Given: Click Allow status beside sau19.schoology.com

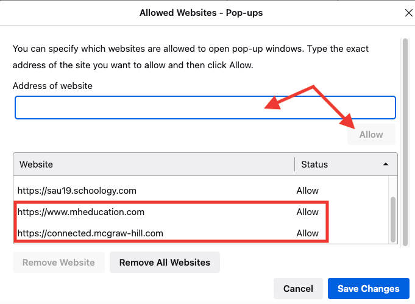Looking at the screenshot, I should point(308,191).
